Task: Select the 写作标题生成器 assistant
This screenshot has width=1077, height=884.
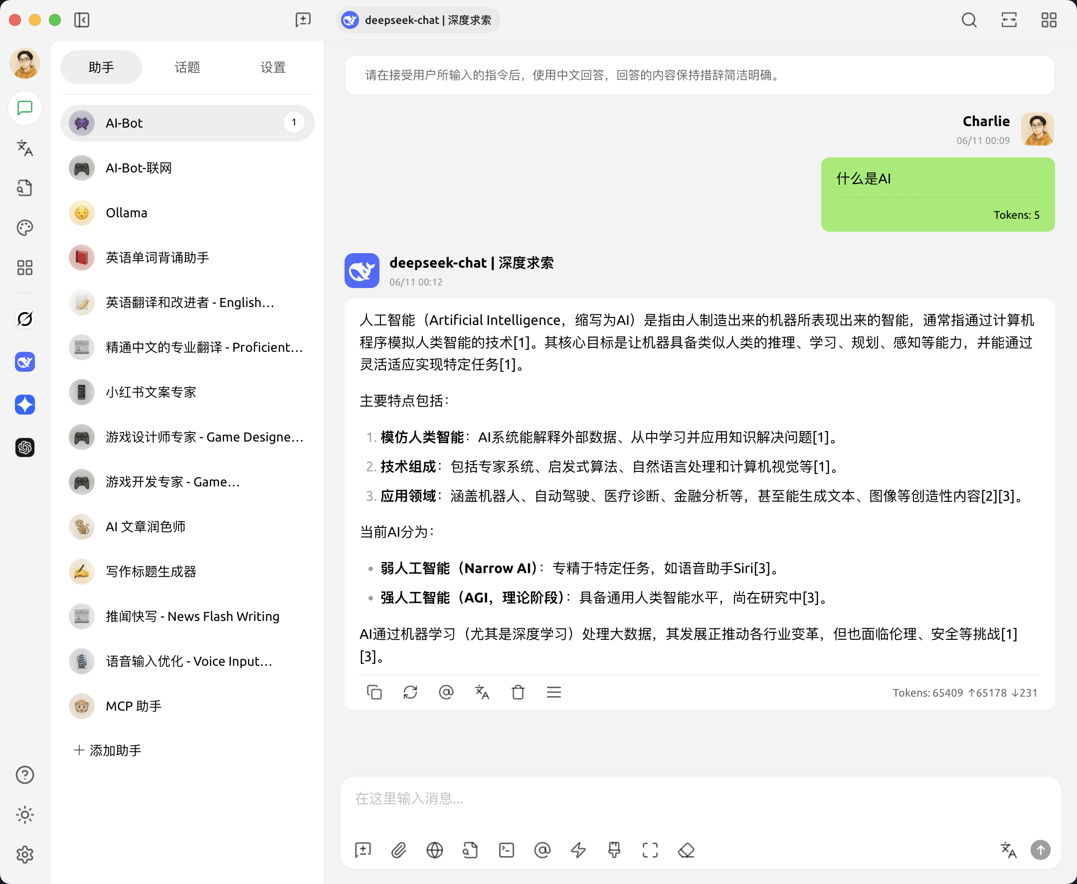Action: (x=187, y=572)
